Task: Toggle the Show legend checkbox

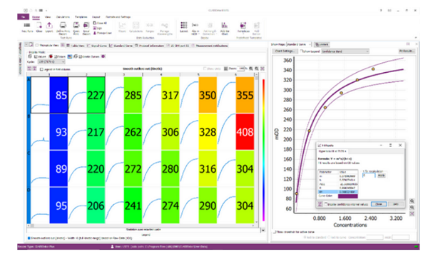Action: (x=302, y=51)
